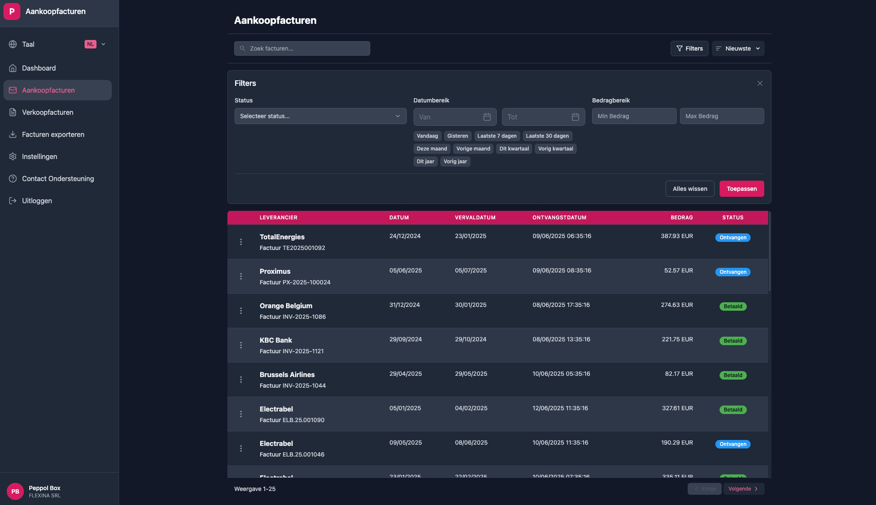This screenshot has height=505, width=876.
Task: Select the Gisteren date preset
Action: pos(457,136)
